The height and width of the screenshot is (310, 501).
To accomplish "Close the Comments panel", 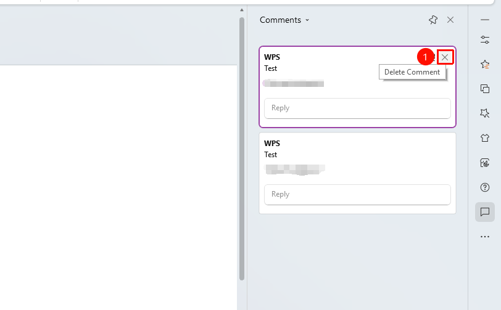I will point(450,20).
